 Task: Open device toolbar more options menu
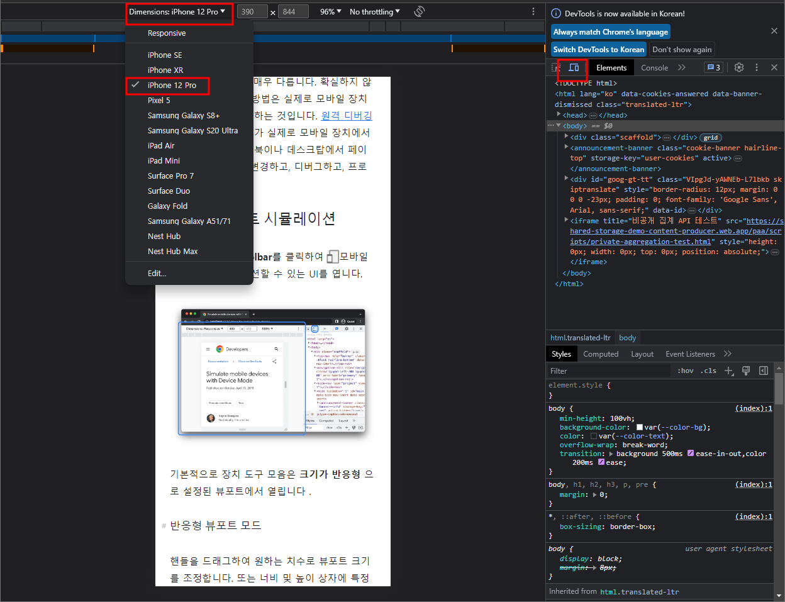pos(533,11)
